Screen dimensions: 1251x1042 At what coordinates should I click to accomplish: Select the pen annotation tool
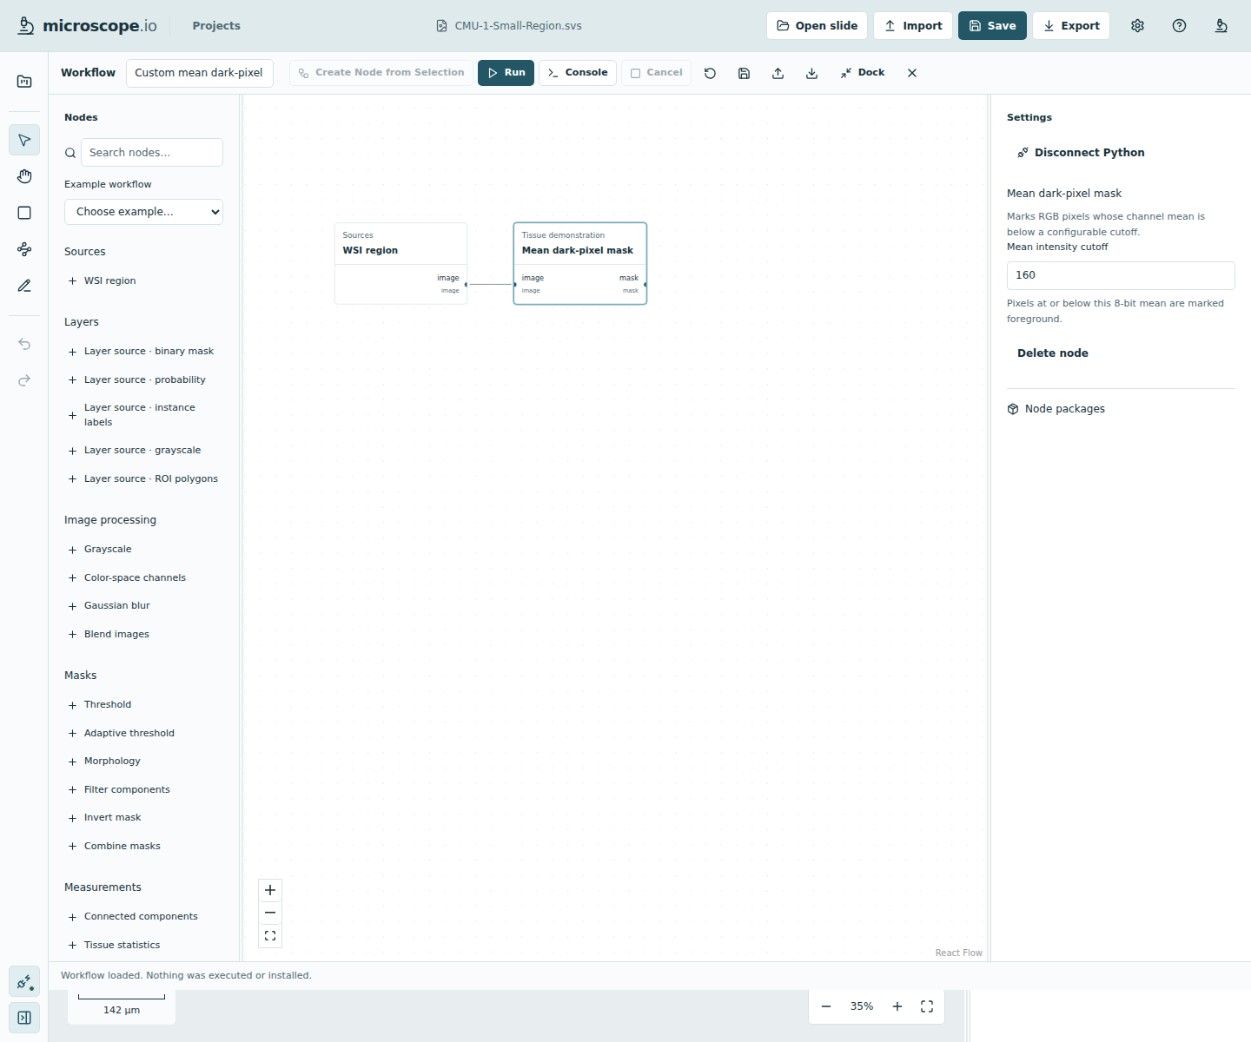(x=24, y=286)
